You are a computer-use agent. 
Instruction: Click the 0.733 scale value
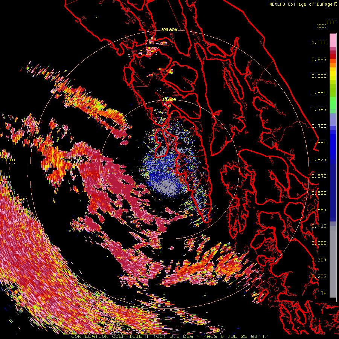pyautogui.click(x=319, y=126)
